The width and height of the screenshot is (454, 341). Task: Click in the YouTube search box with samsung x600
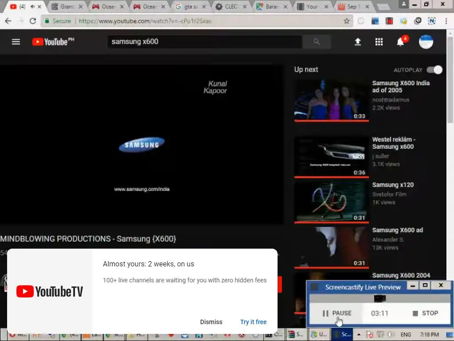point(205,42)
